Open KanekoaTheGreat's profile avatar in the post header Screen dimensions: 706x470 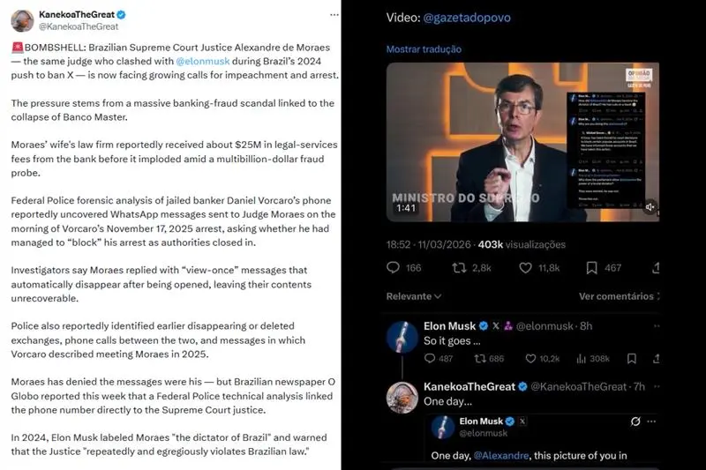pyautogui.click(x=23, y=21)
